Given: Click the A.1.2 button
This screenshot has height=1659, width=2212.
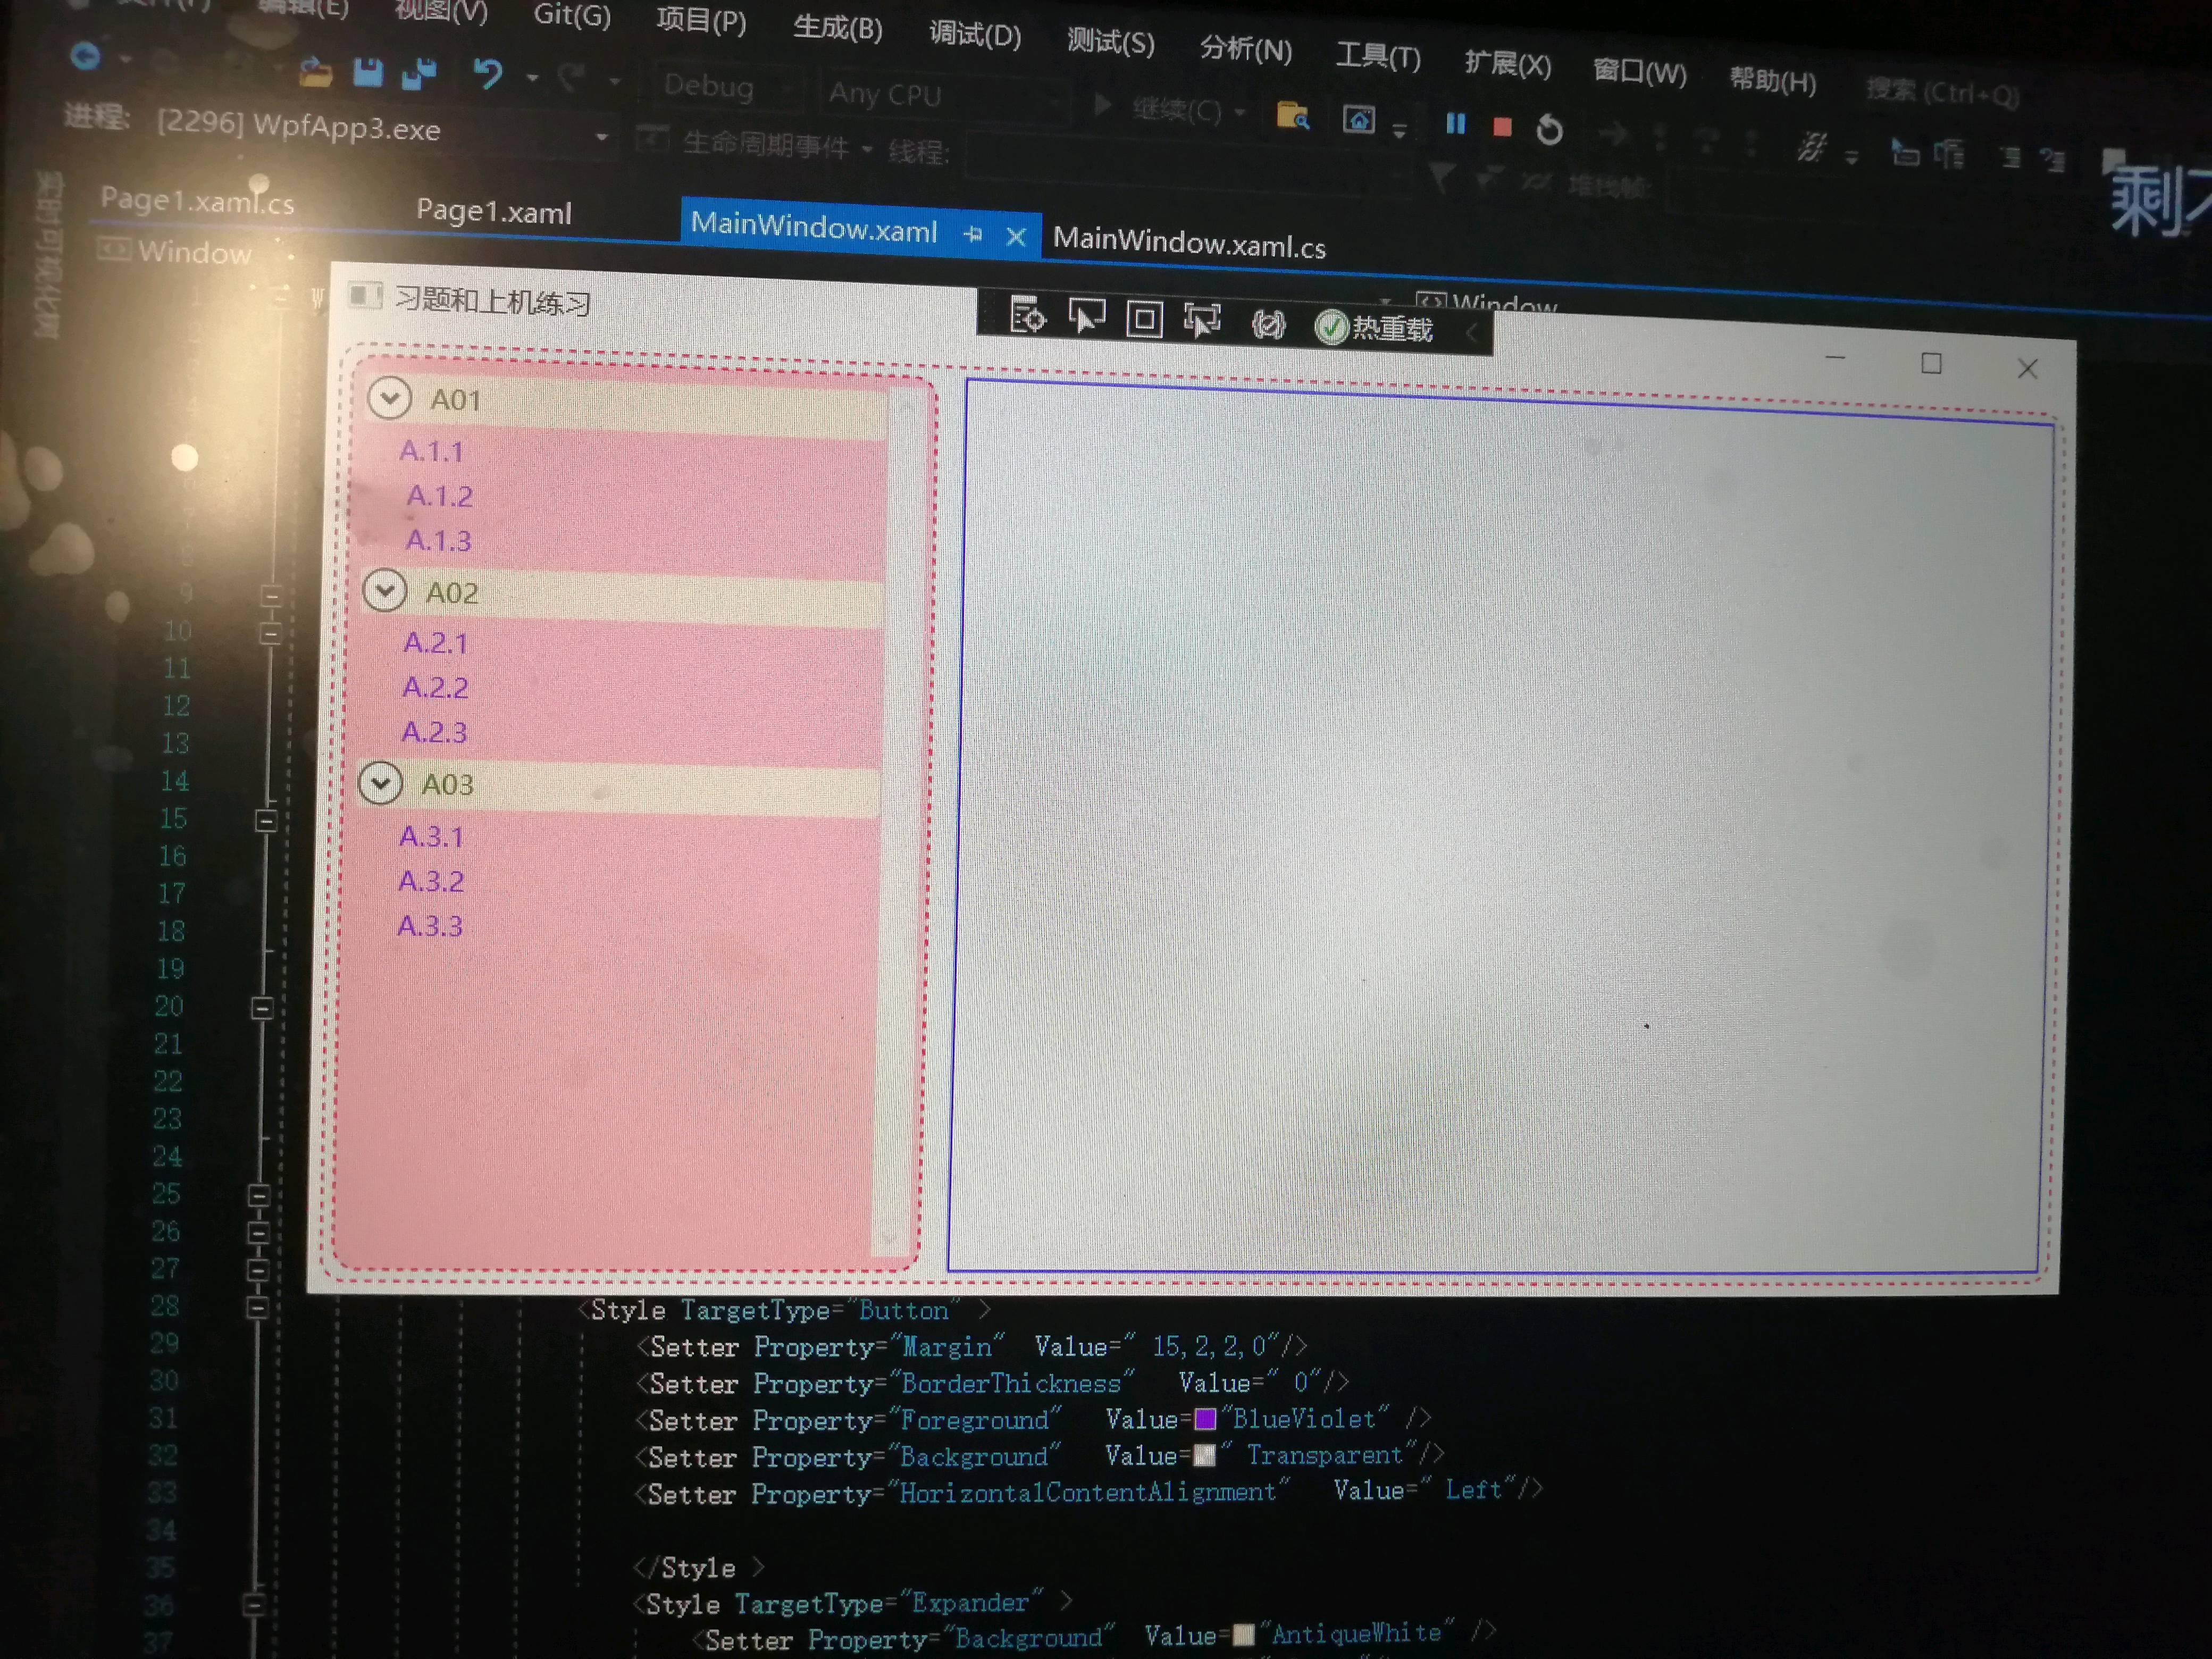Looking at the screenshot, I should pos(439,496).
